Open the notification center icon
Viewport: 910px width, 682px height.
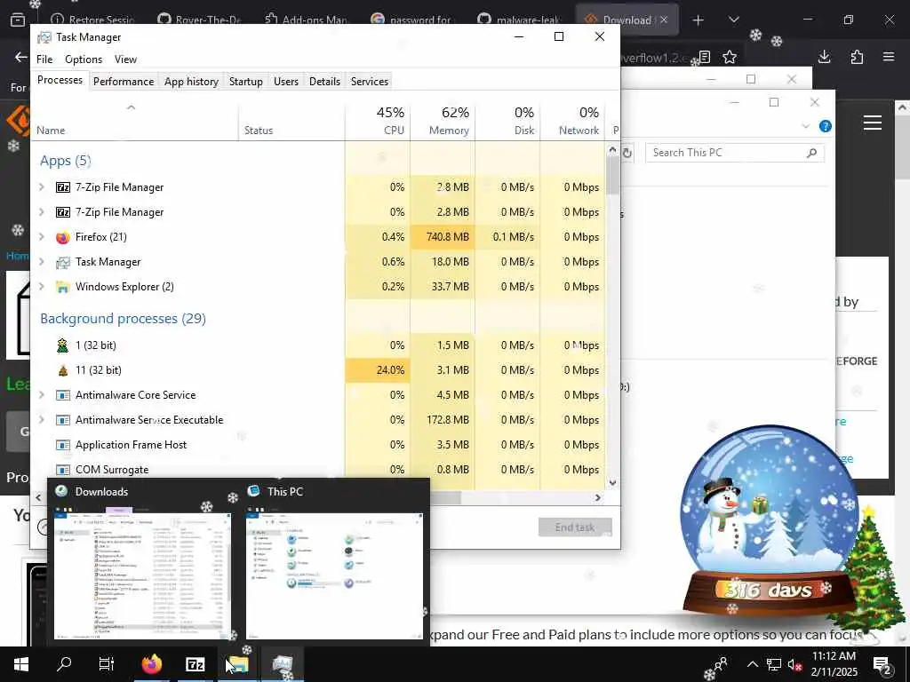click(882, 664)
